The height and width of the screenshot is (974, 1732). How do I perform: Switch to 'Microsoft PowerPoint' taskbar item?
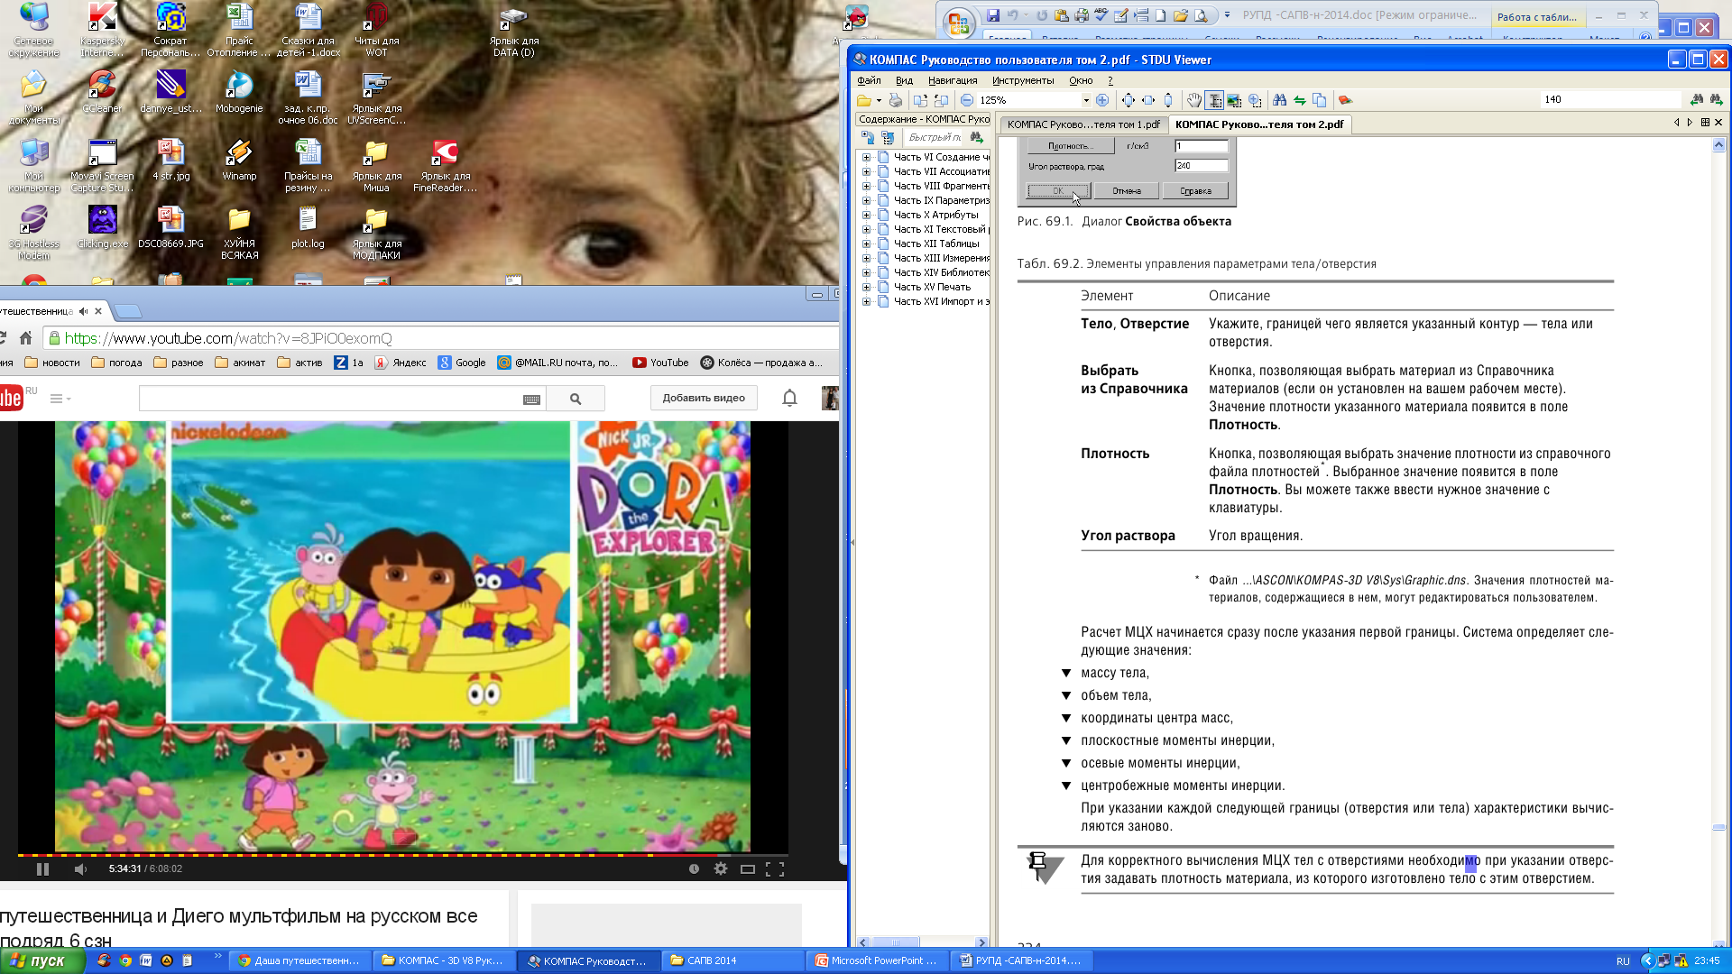(878, 960)
